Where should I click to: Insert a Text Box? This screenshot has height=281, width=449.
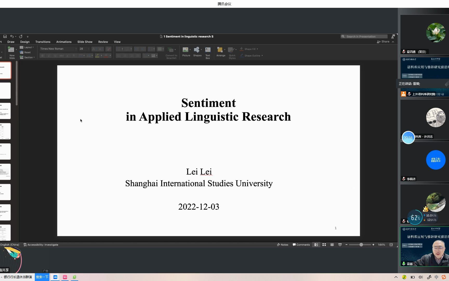point(208,53)
